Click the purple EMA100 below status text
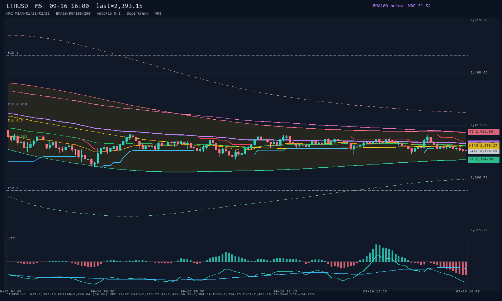 [388, 6]
